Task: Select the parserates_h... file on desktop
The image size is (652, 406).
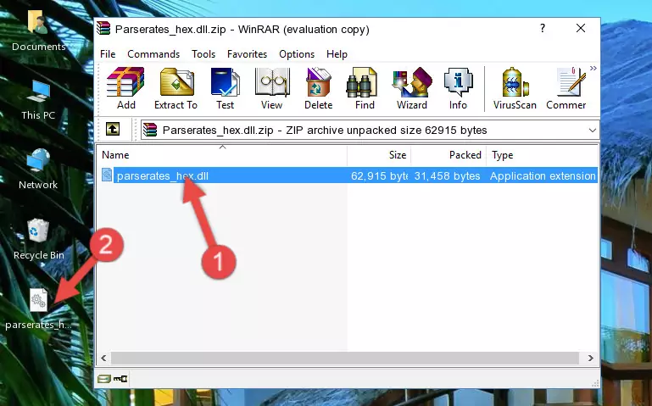Action: [38, 309]
